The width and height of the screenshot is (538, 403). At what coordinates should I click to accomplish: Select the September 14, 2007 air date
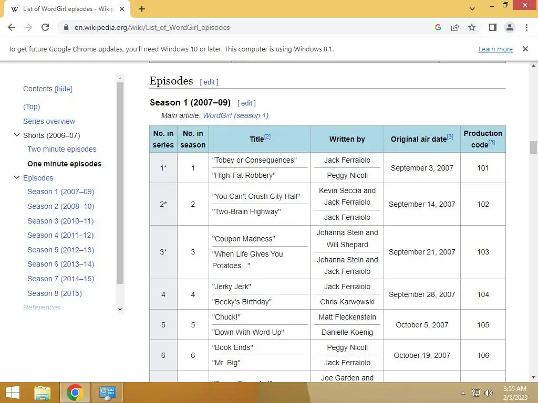pyautogui.click(x=422, y=204)
